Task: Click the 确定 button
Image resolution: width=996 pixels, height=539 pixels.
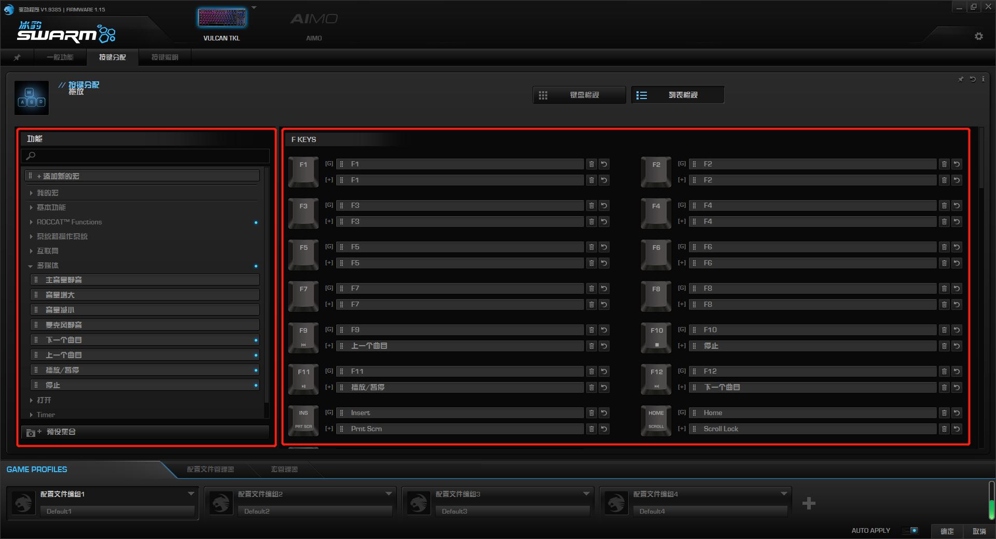Action: pyautogui.click(x=947, y=531)
